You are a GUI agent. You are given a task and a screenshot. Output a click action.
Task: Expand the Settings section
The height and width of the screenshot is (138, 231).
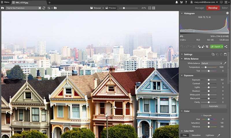coord(182,54)
